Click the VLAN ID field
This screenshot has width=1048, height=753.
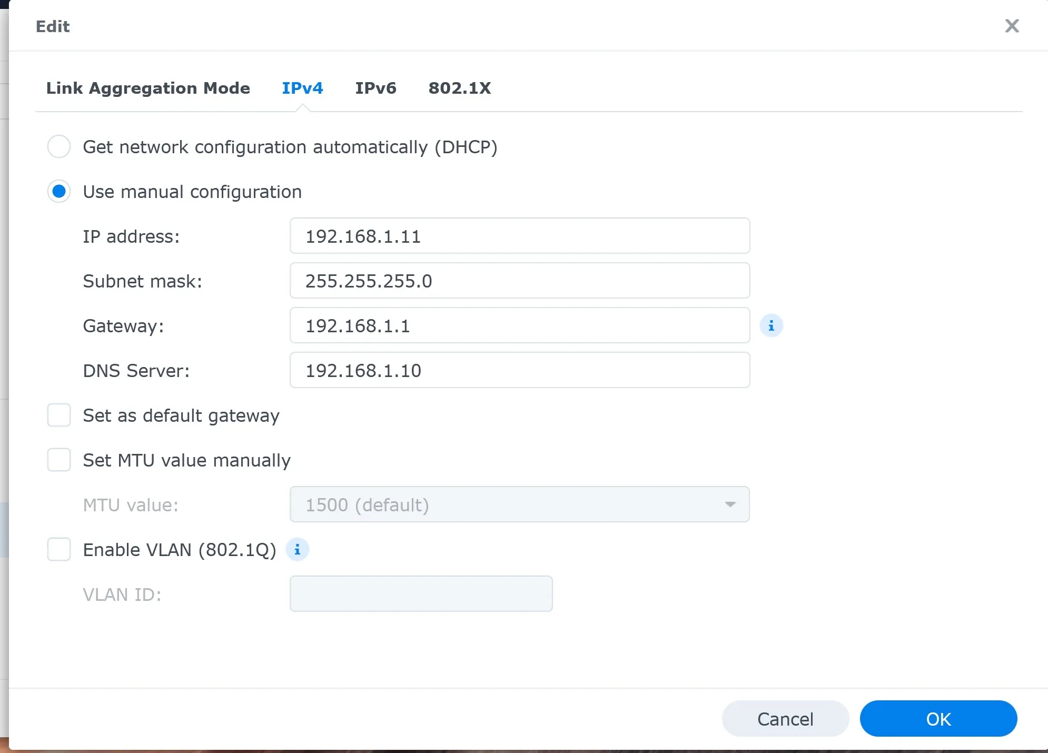pos(420,594)
